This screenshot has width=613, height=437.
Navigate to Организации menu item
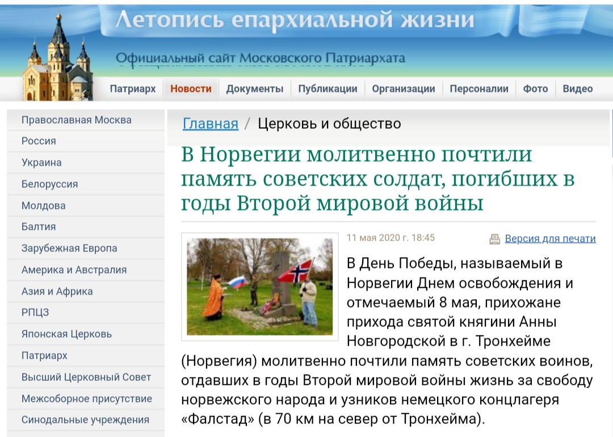coord(404,89)
